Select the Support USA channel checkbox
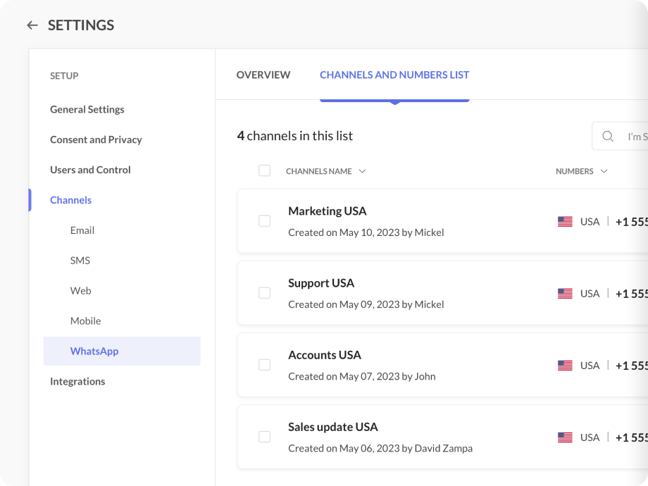648x486 pixels. tap(264, 293)
